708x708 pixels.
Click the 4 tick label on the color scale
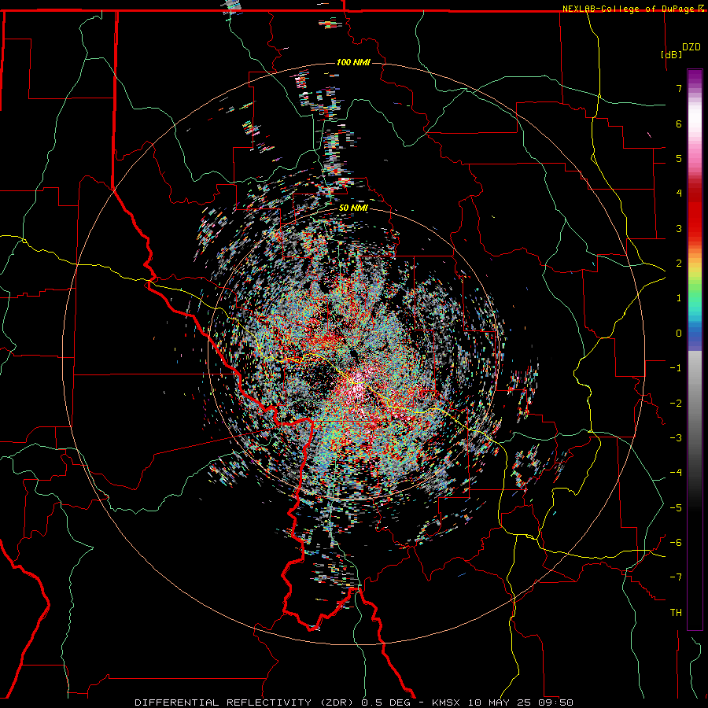(x=679, y=194)
